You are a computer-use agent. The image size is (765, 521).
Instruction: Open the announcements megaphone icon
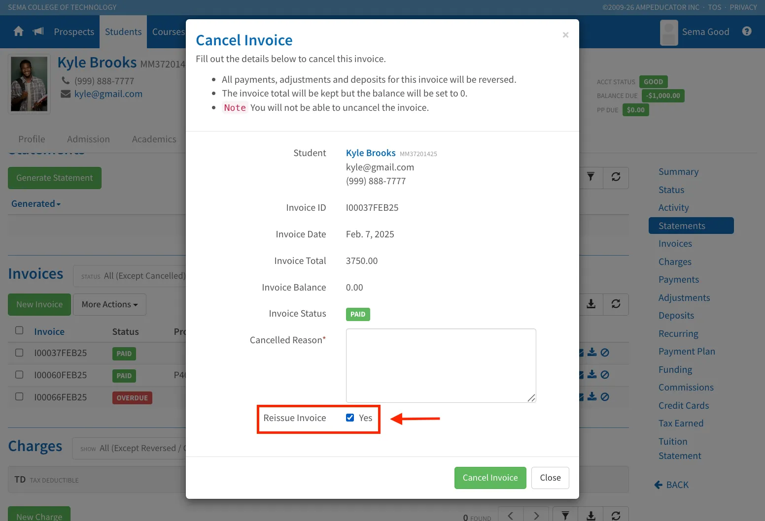coord(38,32)
